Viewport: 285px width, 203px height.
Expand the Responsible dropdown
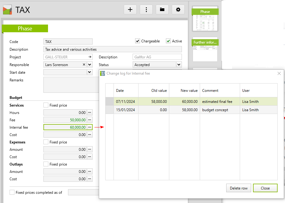[89, 65]
